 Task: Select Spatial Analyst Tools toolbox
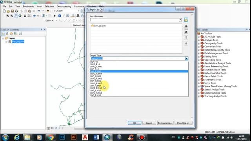[x=215, y=90]
